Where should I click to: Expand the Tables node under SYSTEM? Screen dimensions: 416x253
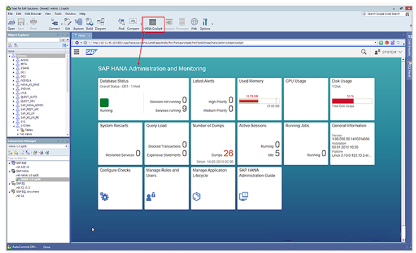[x=18, y=130]
